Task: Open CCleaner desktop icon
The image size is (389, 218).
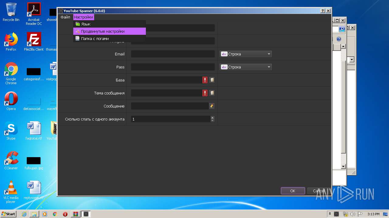Action: [x=11, y=160]
